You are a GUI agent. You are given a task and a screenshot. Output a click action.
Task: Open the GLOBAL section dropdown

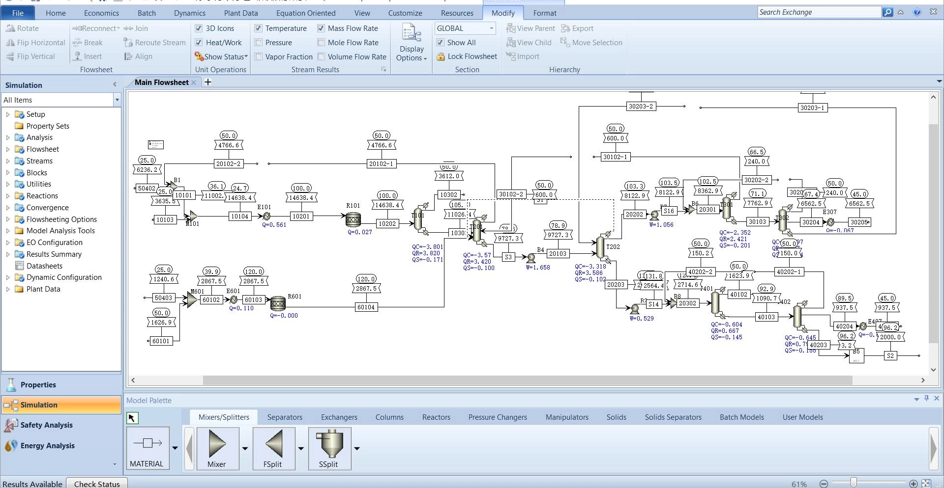pyautogui.click(x=491, y=28)
